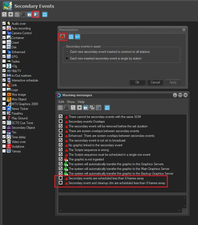This screenshot has height=225, width=198.
Task: Uncheck the Audio over checkbox
Action: tap(4, 24)
